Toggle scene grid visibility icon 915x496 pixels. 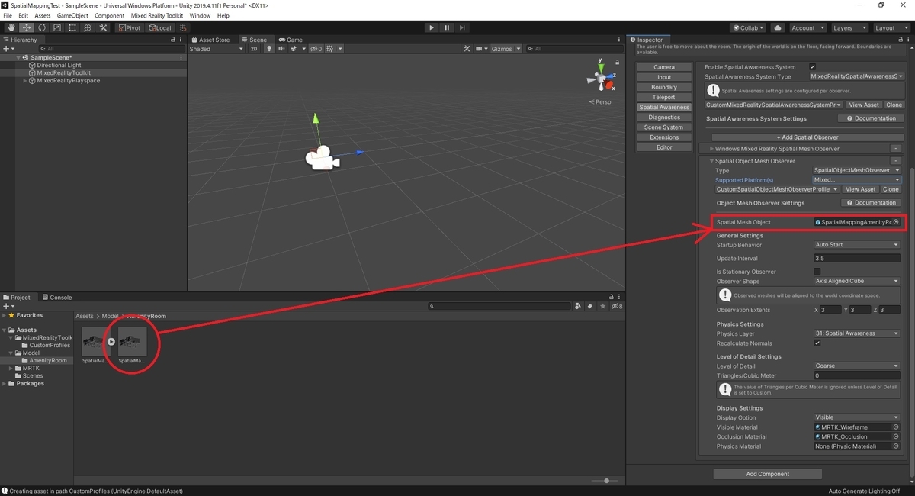coord(329,49)
